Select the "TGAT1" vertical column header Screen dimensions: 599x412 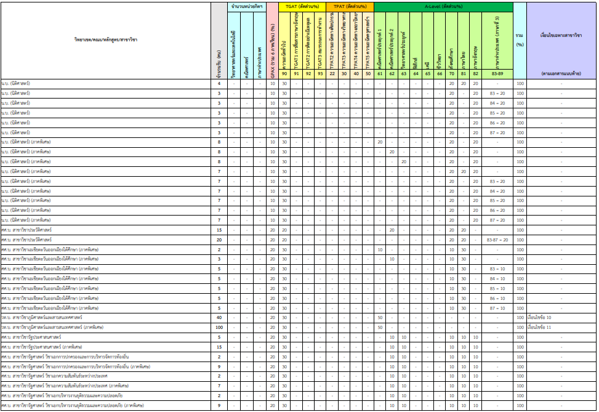(297, 41)
